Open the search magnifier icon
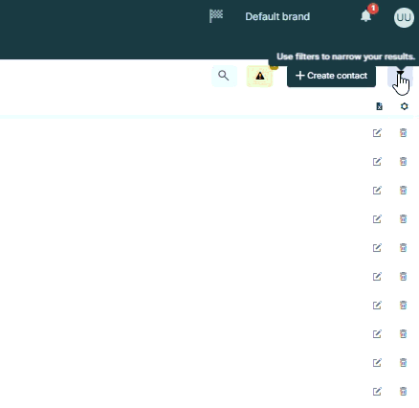 click(224, 76)
